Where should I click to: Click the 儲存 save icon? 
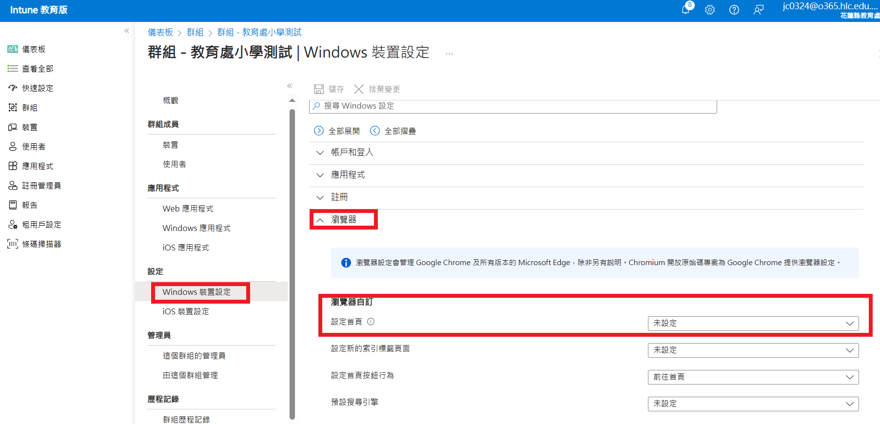pos(319,89)
